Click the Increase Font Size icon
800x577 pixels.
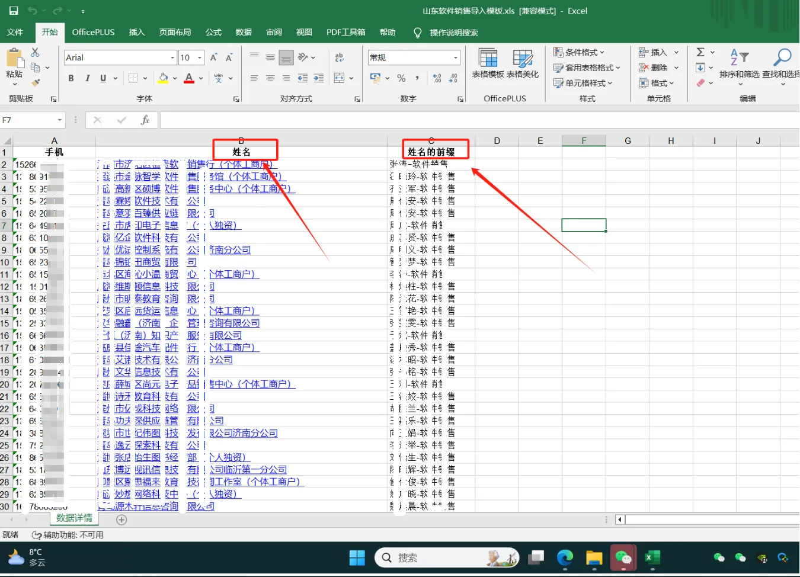(x=213, y=57)
